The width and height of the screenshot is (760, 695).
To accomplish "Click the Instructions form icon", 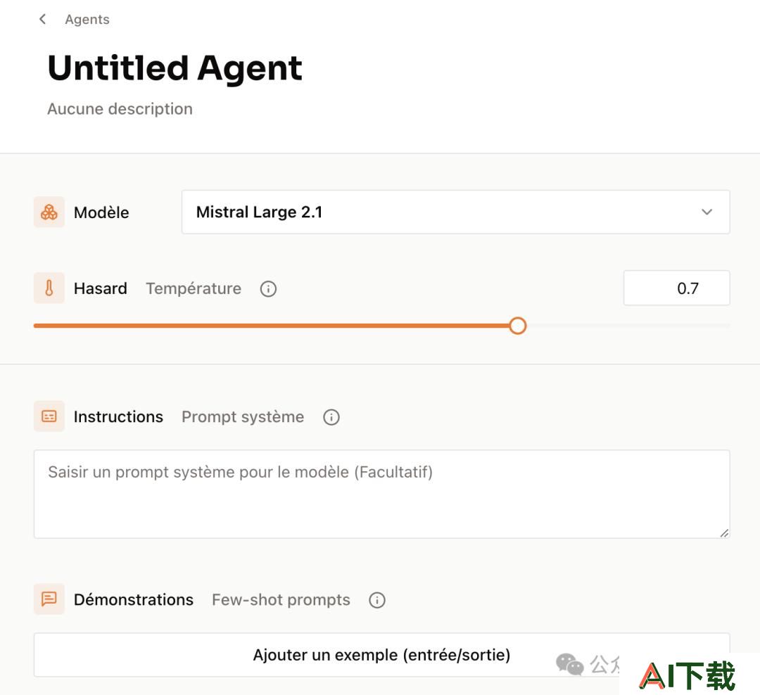I will point(49,416).
